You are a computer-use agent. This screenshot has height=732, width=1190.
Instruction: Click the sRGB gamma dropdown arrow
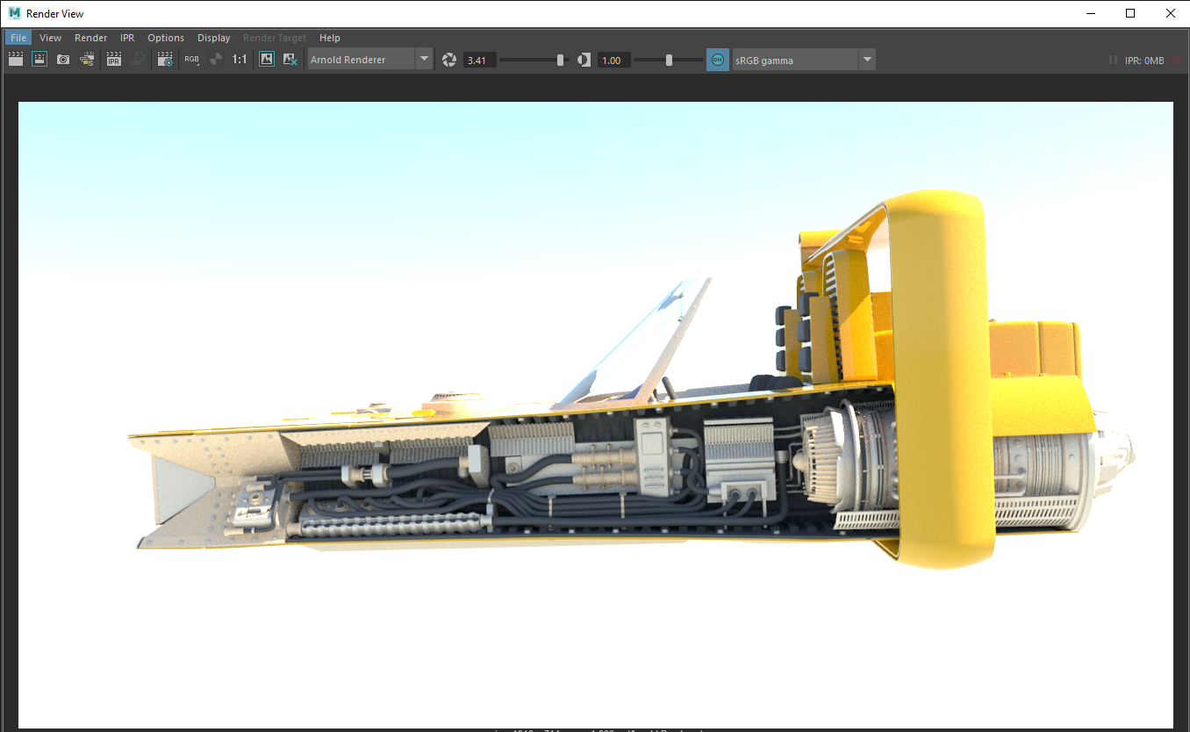click(x=867, y=60)
